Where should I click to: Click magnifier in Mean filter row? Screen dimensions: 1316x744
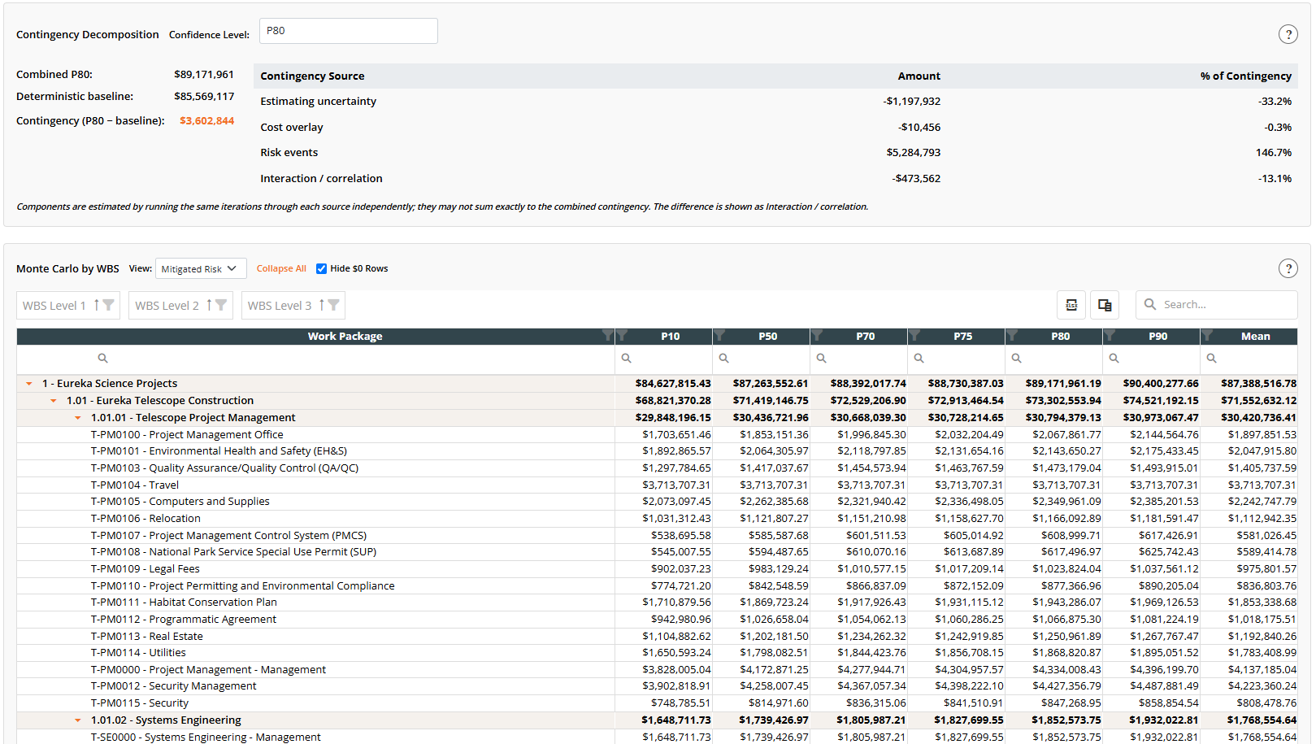(x=1212, y=359)
